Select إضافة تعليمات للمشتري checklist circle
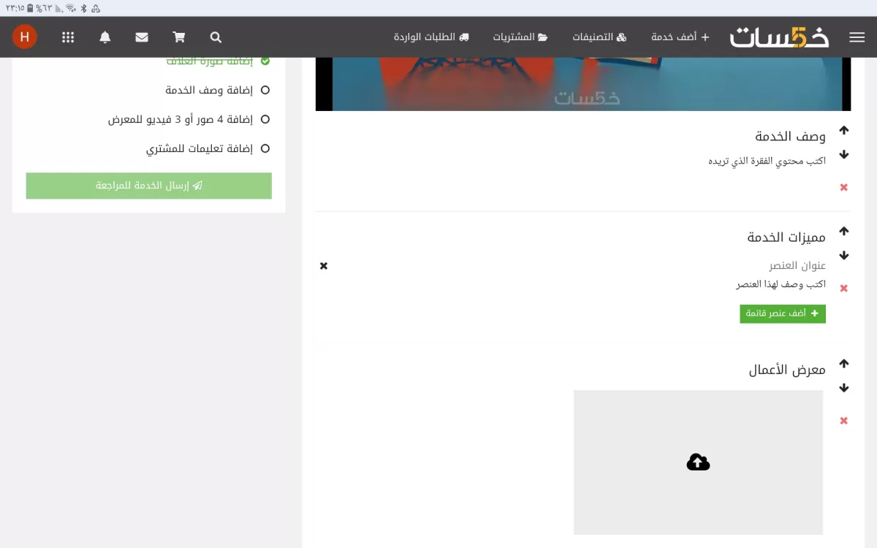Viewport: 877px width, 548px height. pyautogui.click(x=265, y=148)
